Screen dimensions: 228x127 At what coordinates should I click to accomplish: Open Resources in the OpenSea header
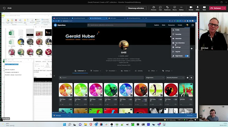[x=171, y=25]
